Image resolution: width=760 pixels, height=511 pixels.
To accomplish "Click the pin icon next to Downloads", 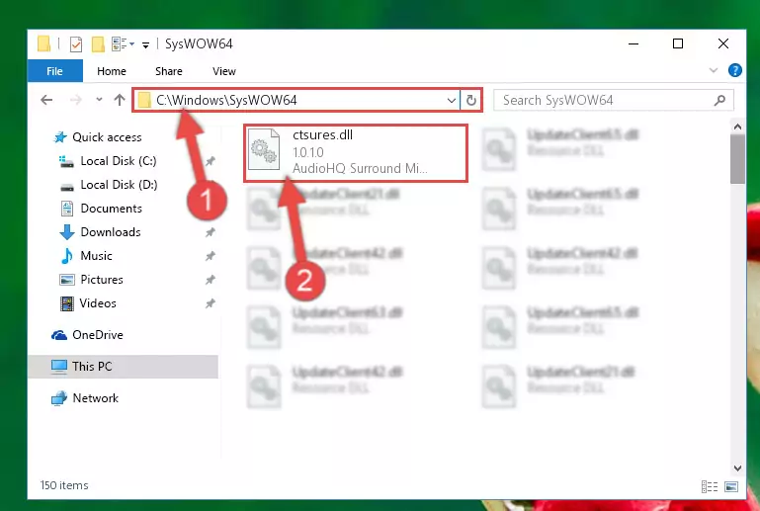I will coord(210,232).
